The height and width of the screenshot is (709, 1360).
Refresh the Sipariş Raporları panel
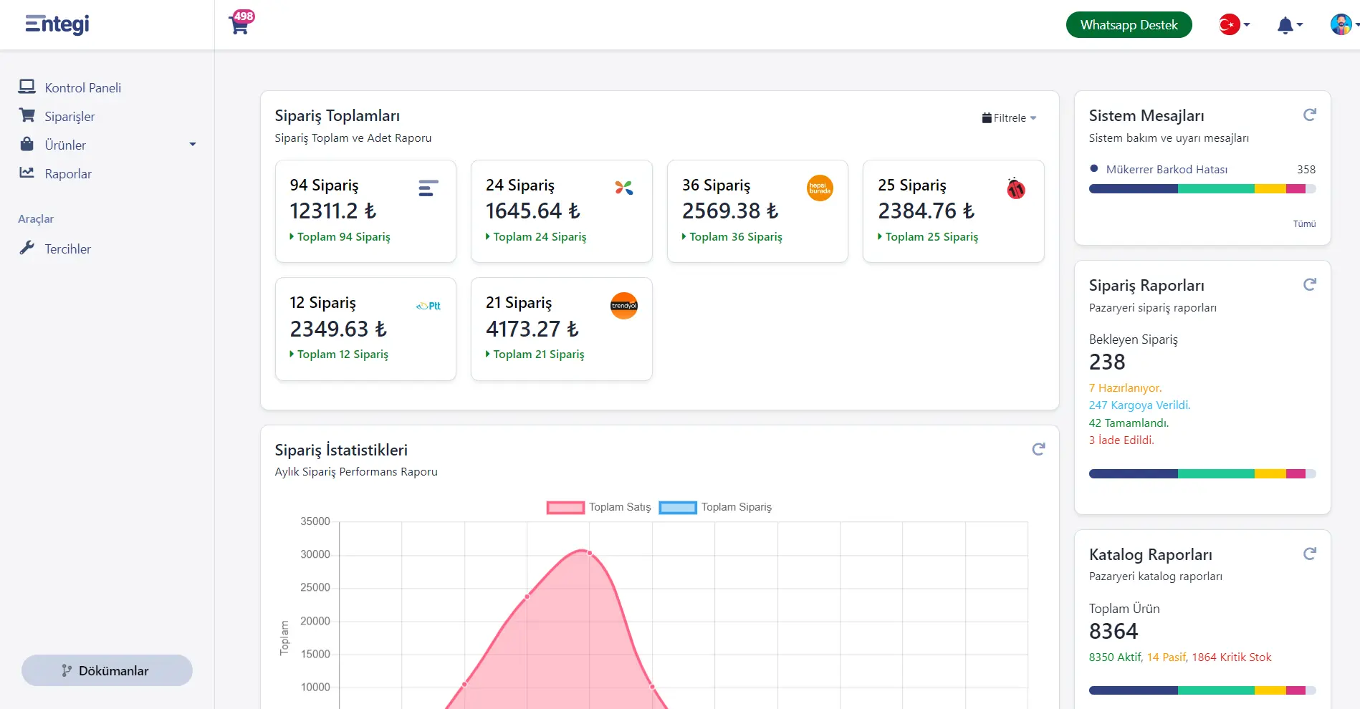(1310, 285)
